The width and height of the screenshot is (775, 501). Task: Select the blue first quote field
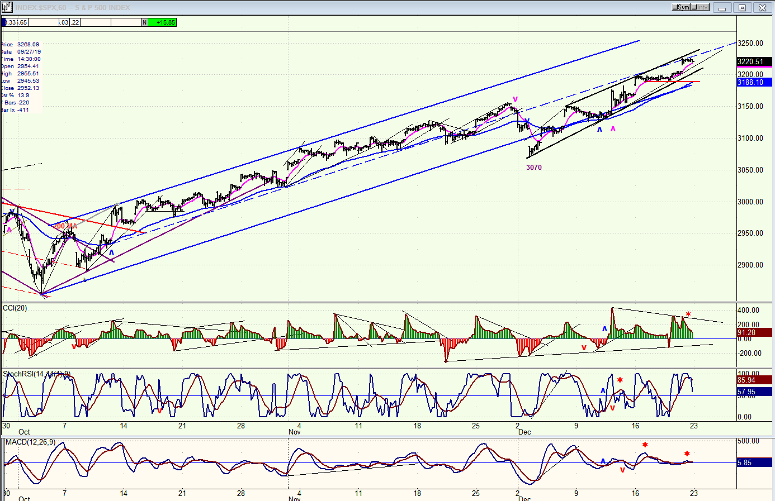tap(3, 22)
